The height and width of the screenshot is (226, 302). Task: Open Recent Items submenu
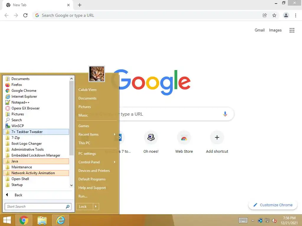97,134
